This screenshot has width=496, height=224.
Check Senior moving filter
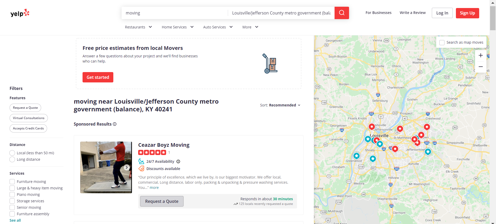pos(12,207)
